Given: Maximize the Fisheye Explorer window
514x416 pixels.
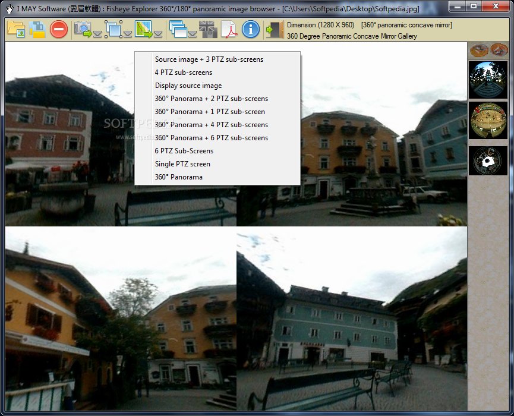Looking at the screenshot, I should (x=474, y=6).
